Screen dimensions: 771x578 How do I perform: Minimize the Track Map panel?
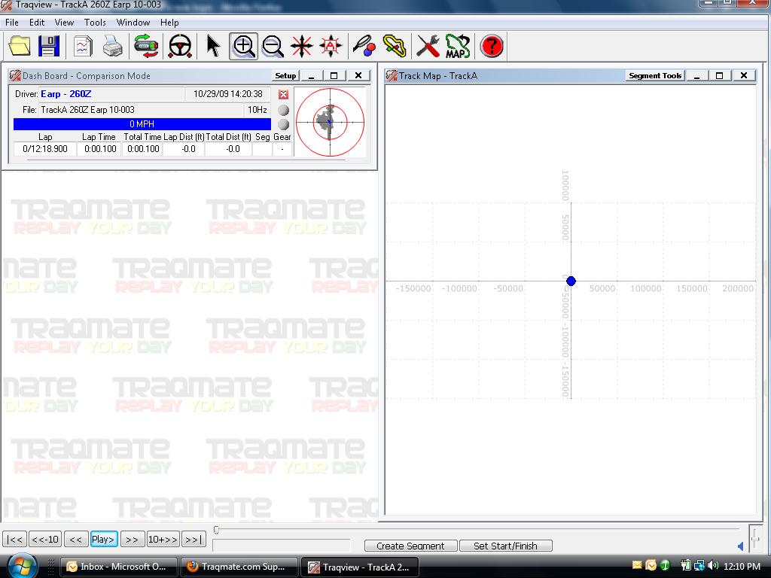point(696,76)
